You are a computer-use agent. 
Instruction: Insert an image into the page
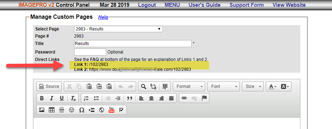click(x=42, y=110)
